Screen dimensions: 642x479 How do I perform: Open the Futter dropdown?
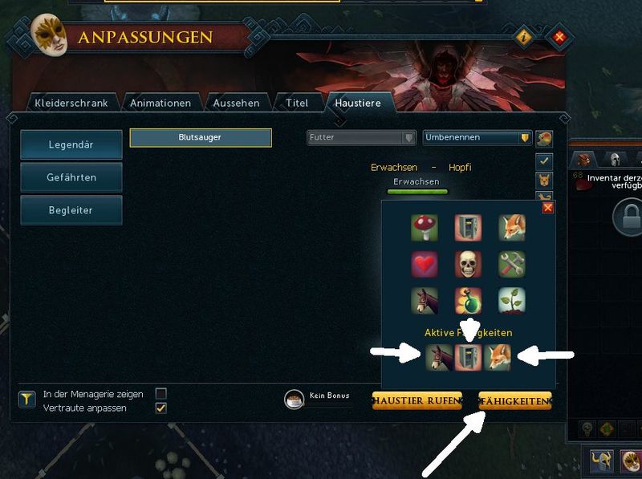pos(362,137)
